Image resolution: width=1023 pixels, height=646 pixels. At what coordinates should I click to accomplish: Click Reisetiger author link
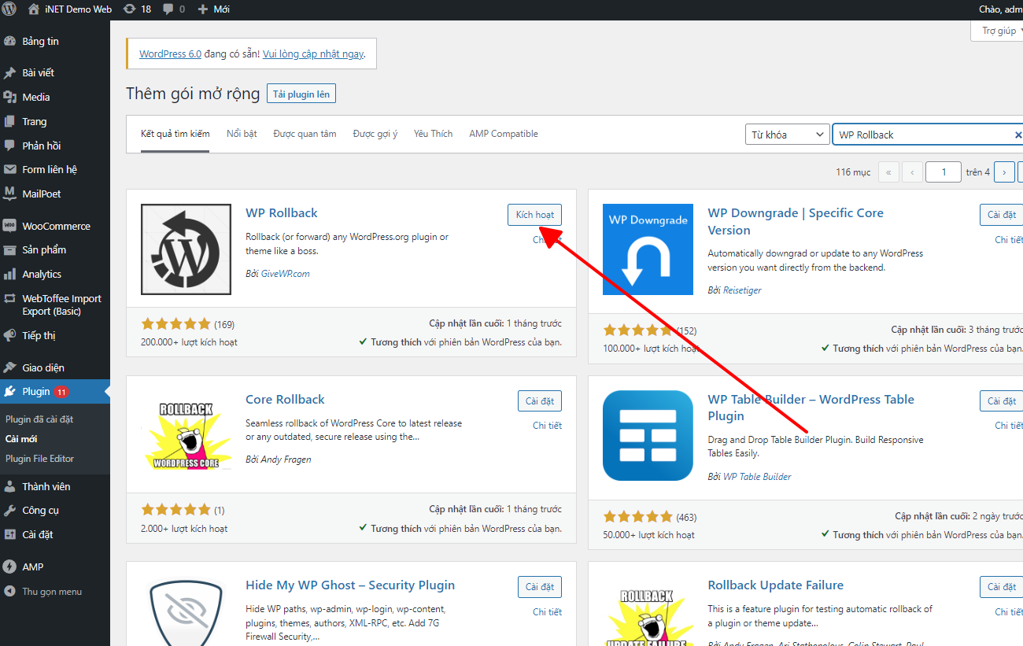(742, 290)
